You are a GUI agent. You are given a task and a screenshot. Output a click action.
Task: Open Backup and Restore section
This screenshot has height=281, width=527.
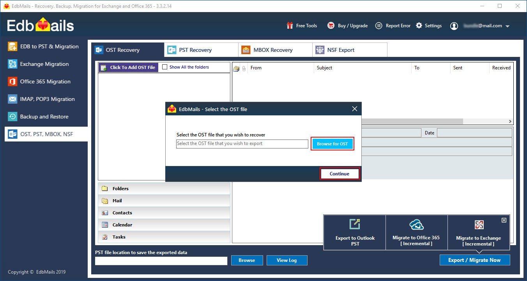tap(44, 117)
